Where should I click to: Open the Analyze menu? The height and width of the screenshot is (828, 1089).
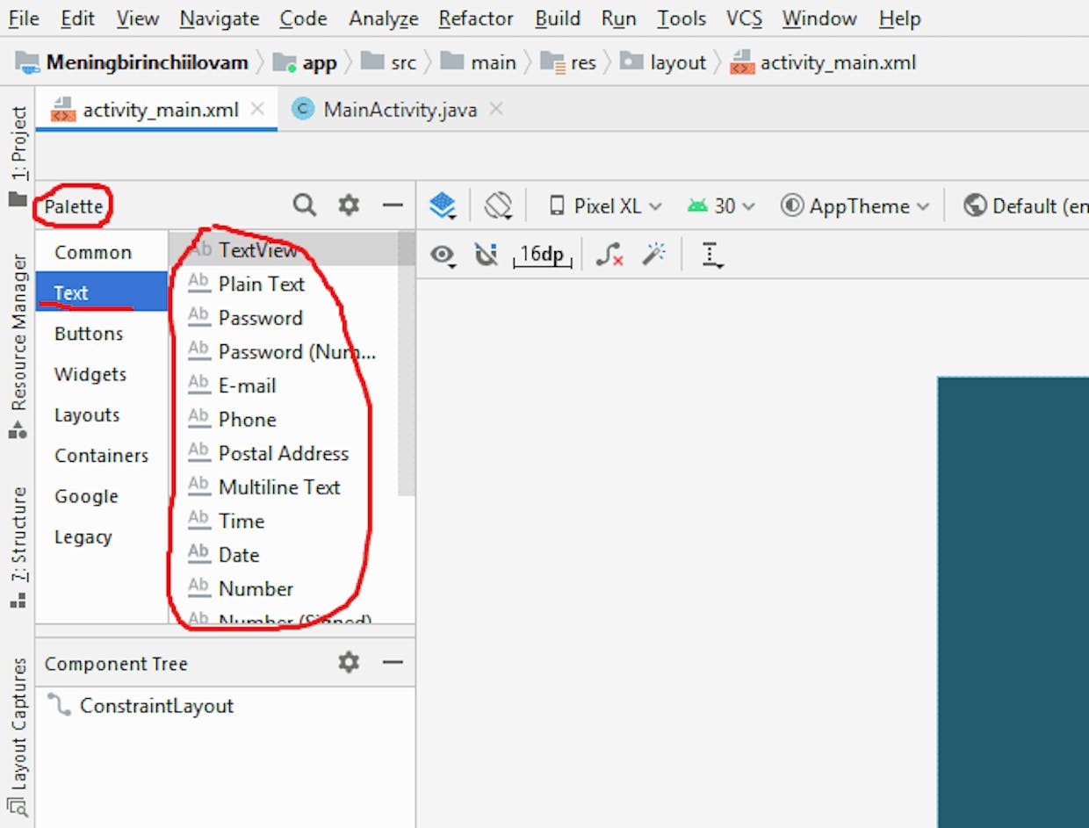coord(384,18)
